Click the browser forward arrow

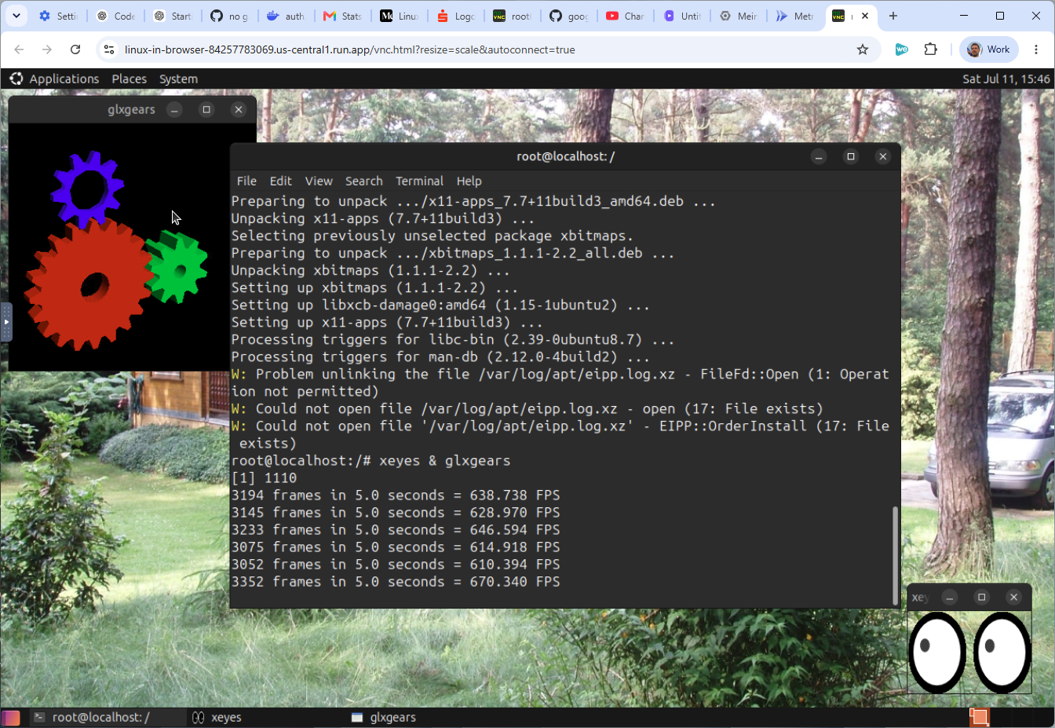(x=47, y=49)
